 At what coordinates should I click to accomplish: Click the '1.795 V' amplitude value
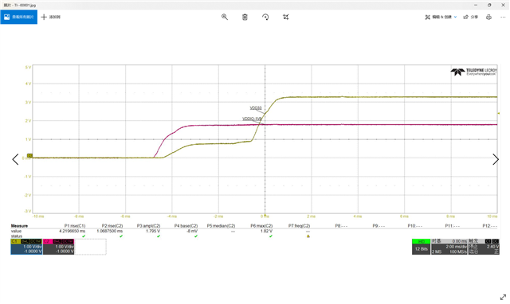pyautogui.click(x=153, y=231)
